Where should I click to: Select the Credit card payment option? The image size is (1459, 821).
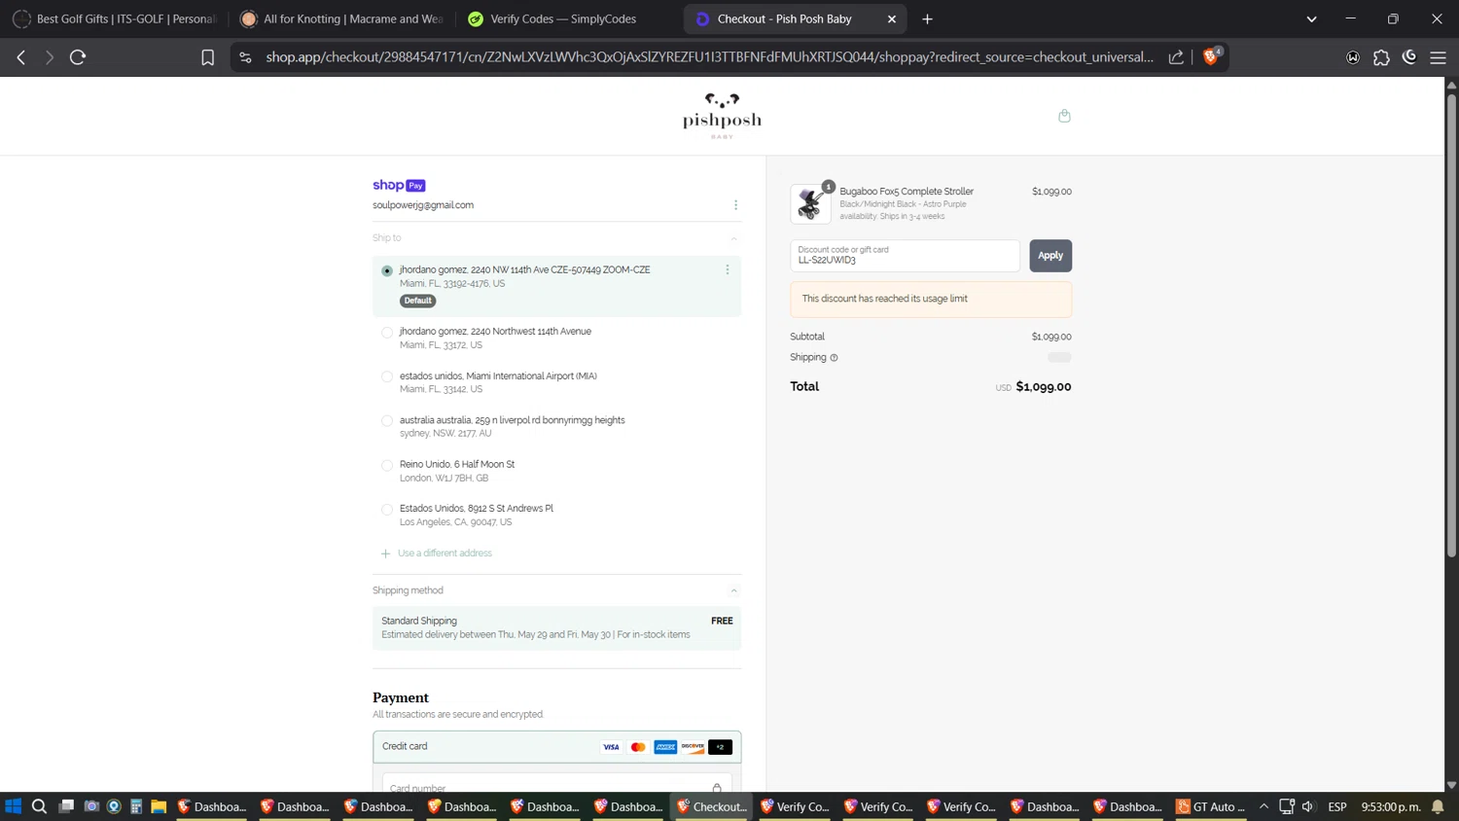click(x=556, y=747)
